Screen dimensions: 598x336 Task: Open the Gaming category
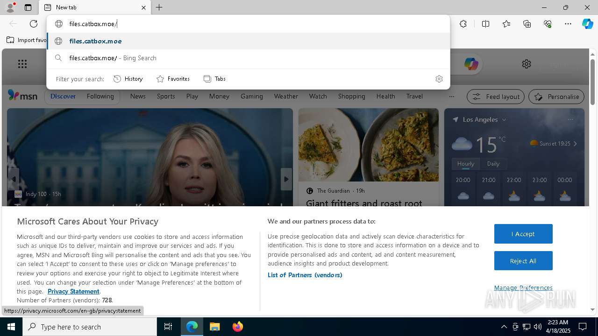252,96
